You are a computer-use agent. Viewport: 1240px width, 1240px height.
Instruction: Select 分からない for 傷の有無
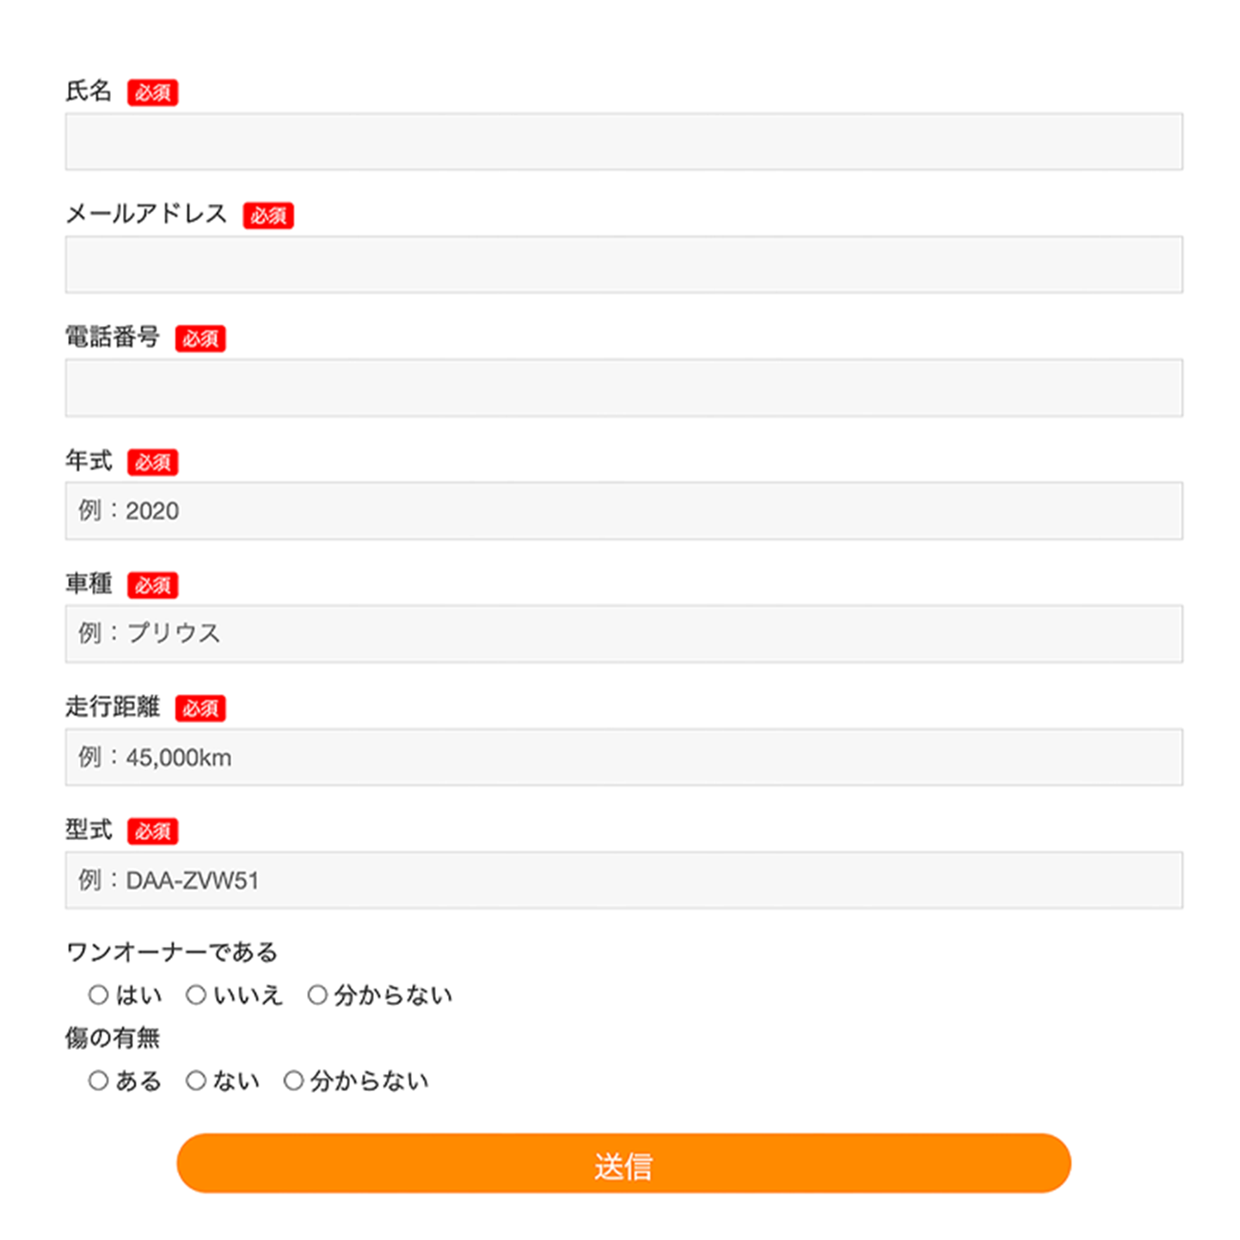[293, 1080]
